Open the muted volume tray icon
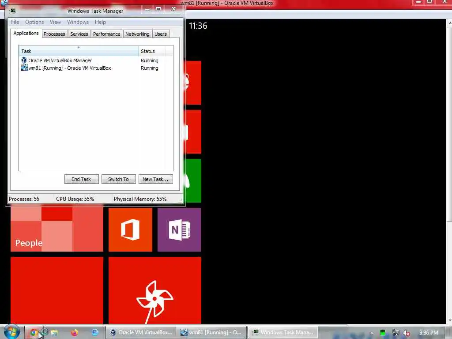This screenshot has width=452, height=339. pos(407,333)
